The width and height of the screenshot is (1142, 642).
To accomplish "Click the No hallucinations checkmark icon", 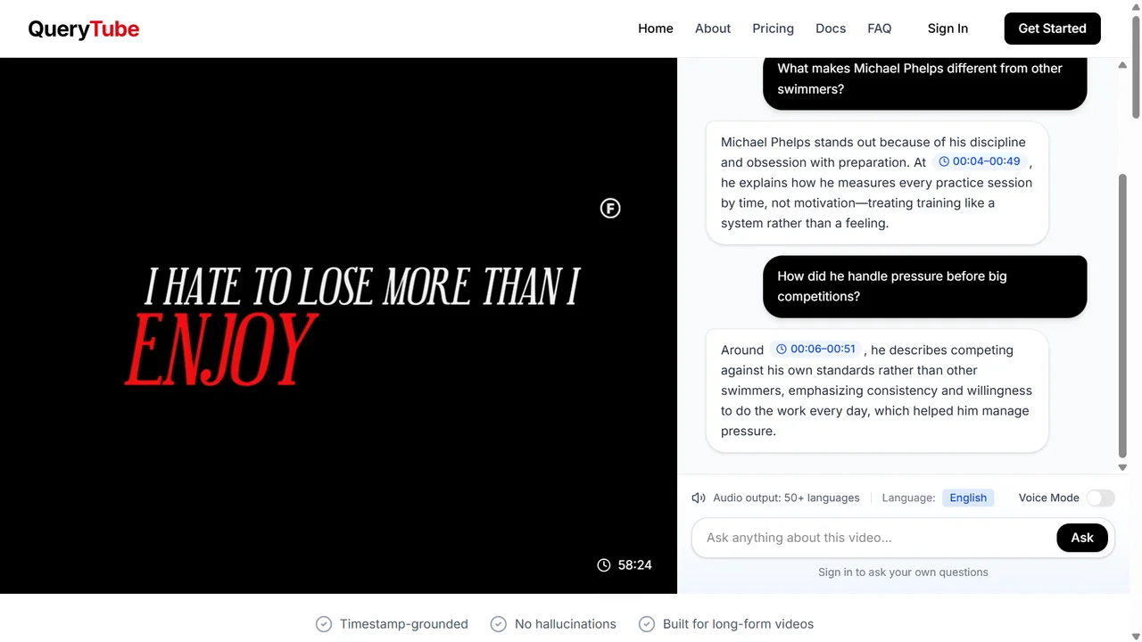I will pyautogui.click(x=499, y=624).
